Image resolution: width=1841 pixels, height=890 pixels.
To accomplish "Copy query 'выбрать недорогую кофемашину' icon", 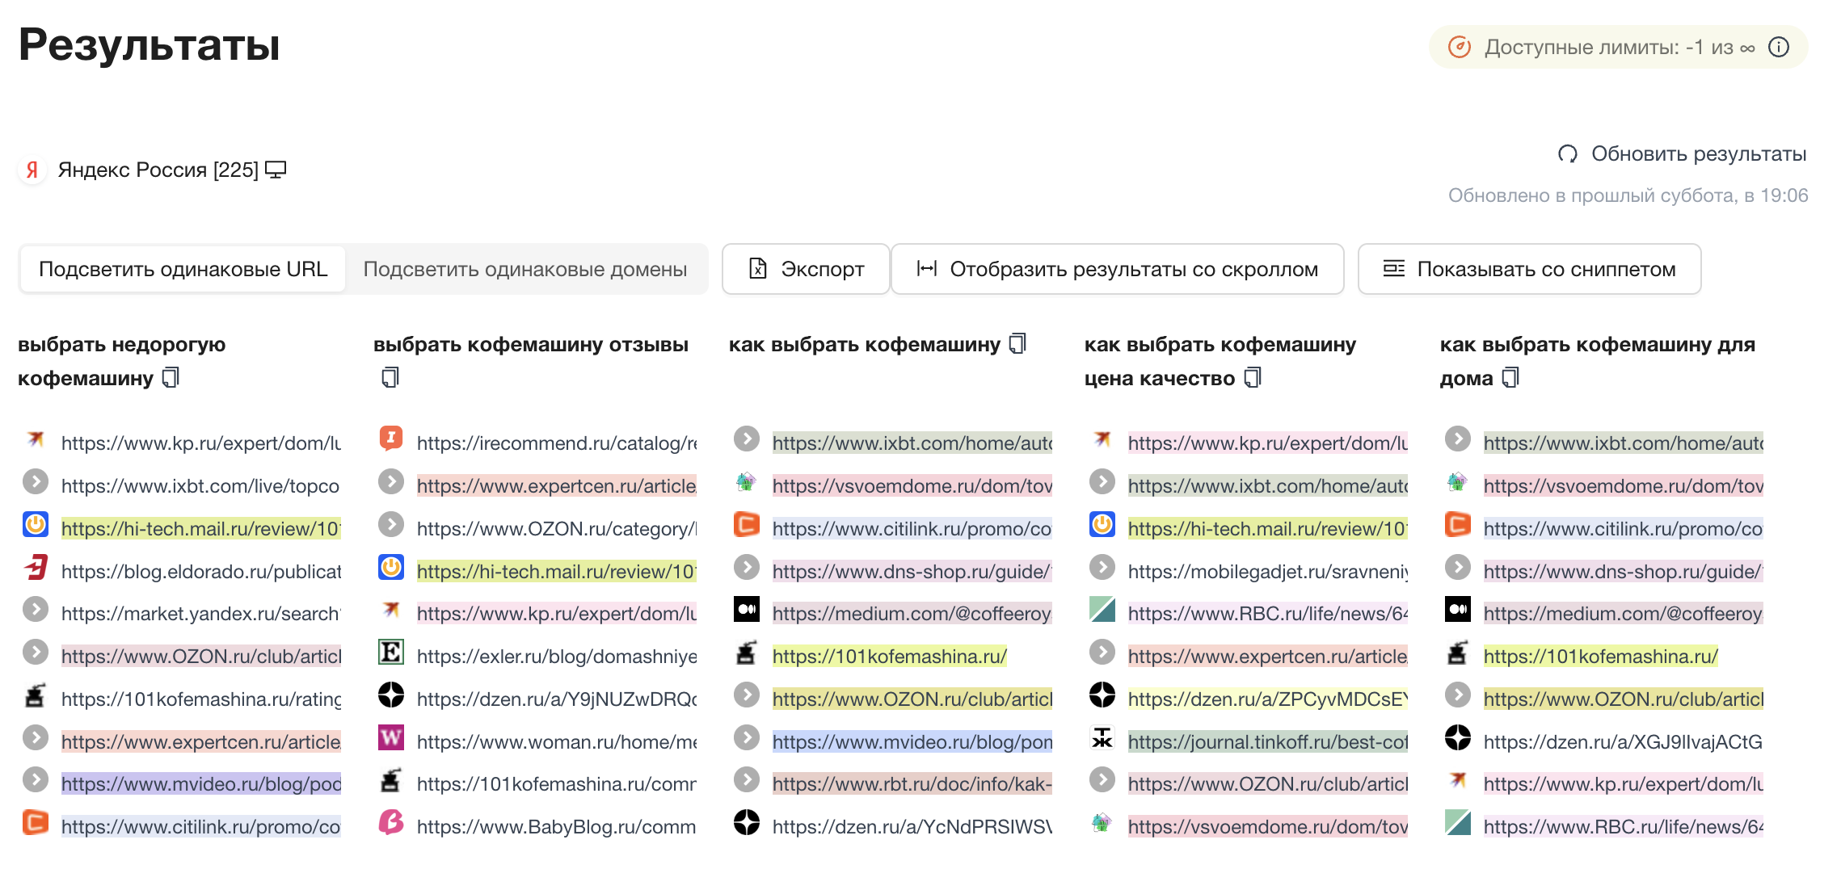I will [171, 377].
